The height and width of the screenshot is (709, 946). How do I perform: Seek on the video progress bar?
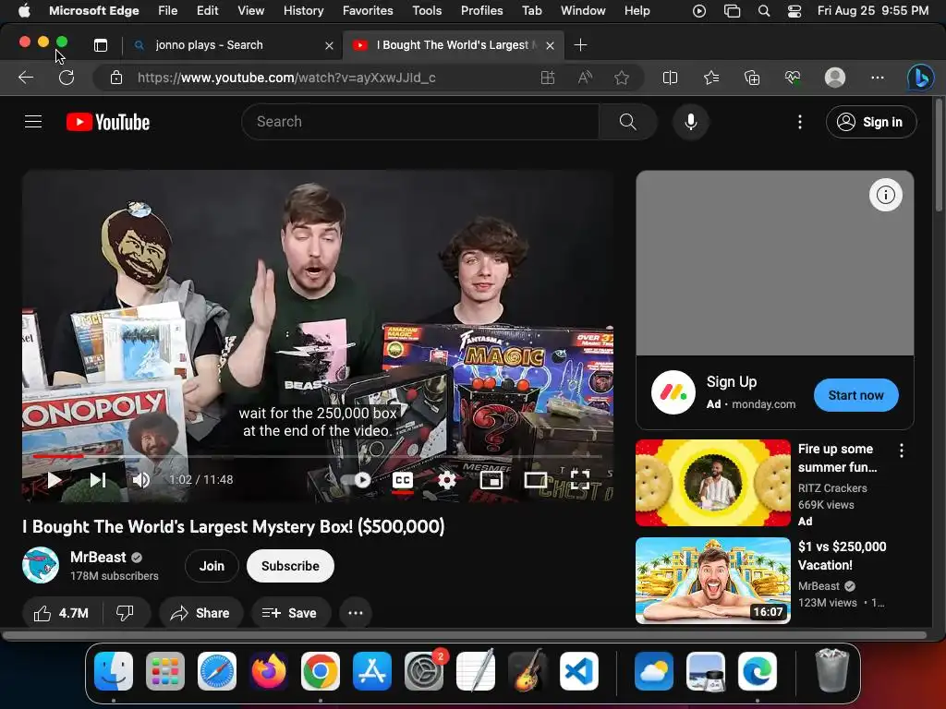coord(318,456)
